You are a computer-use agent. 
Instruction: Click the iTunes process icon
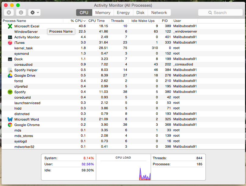10,43
